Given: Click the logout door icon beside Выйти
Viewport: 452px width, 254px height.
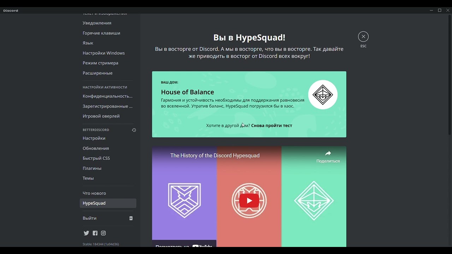Looking at the screenshot, I should point(131,218).
